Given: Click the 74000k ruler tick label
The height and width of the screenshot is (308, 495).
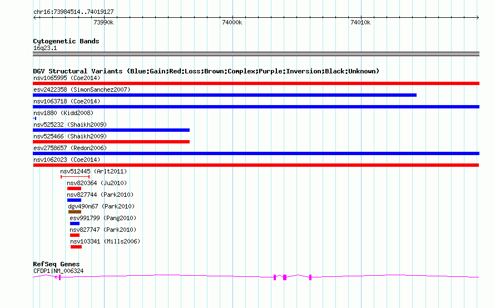Looking at the screenshot, I should point(232,22).
